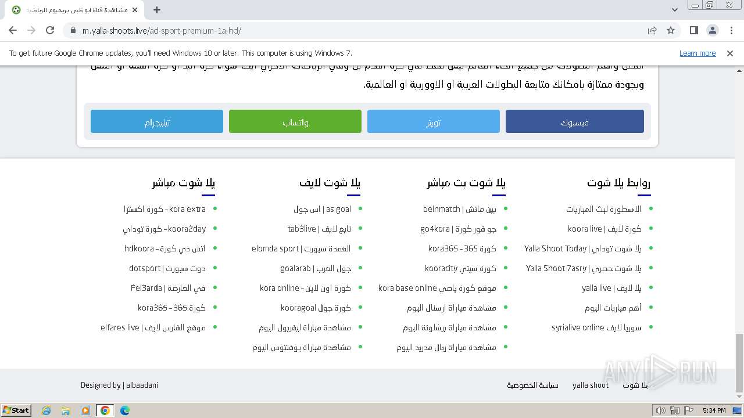The height and width of the screenshot is (418, 744).
Task: Open the kora extra link
Action: pos(164,209)
